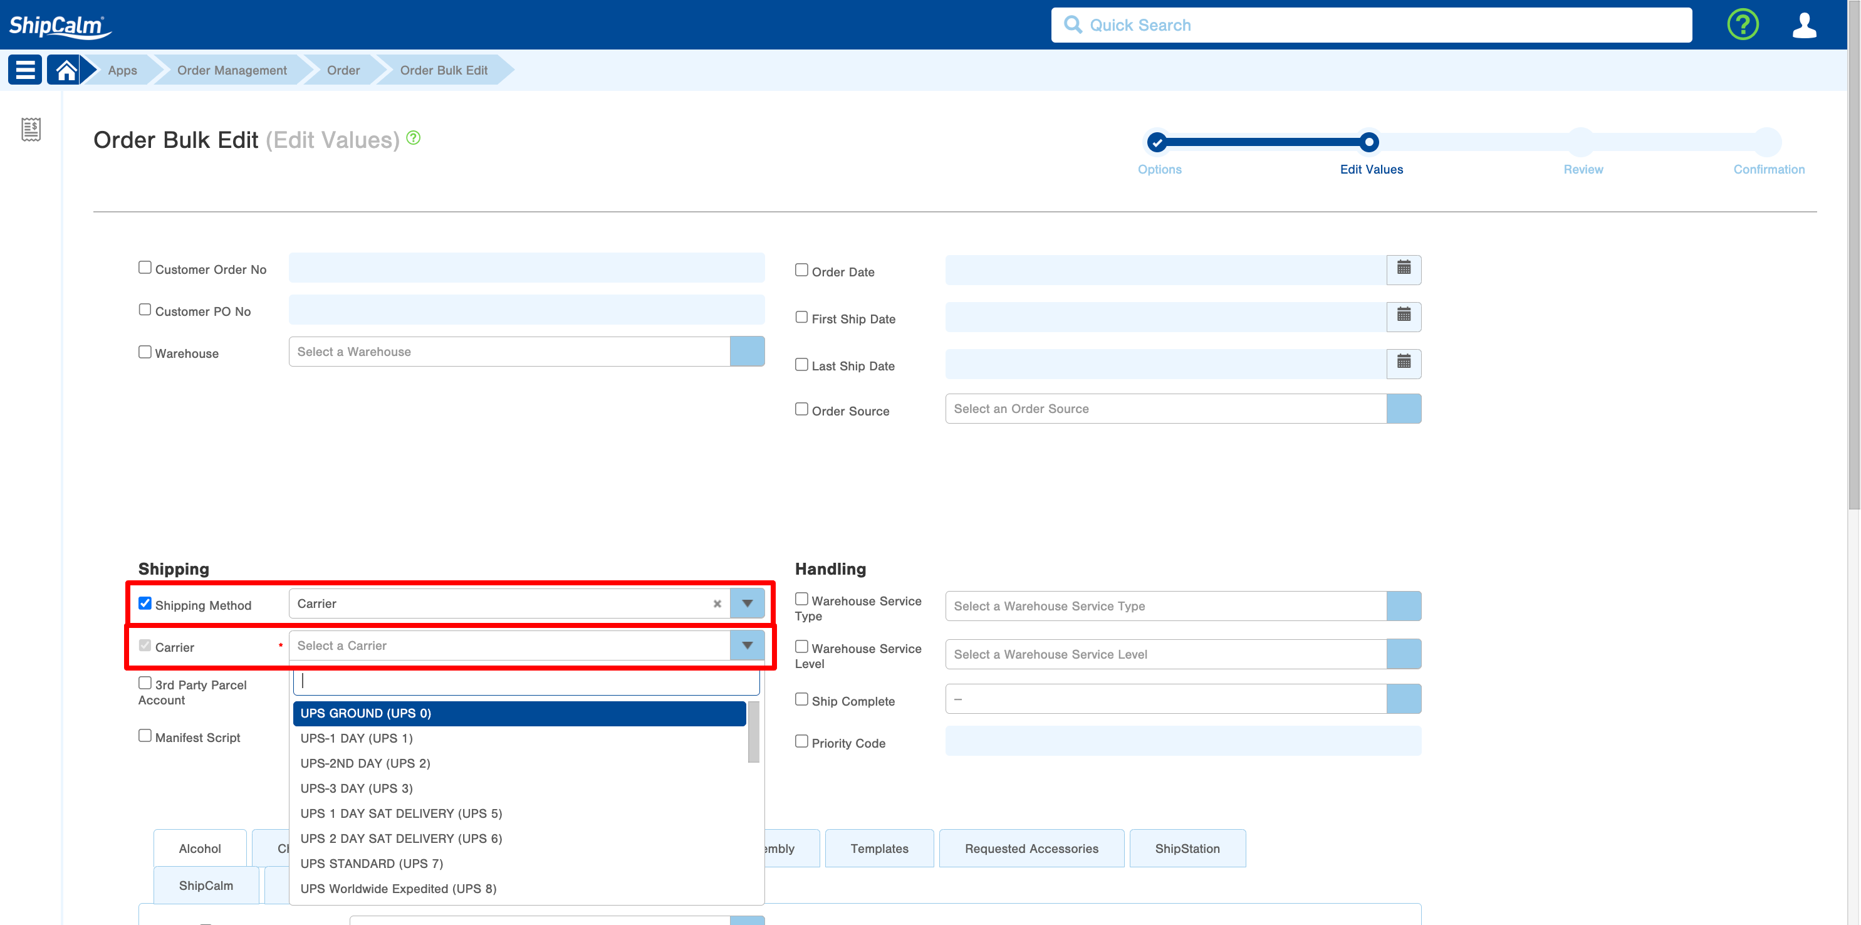The width and height of the screenshot is (1861, 925).
Task: Check the Last Ship Date checkbox
Action: click(x=801, y=363)
